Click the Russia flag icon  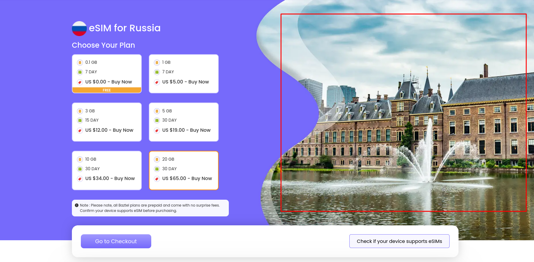tap(79, 28)
